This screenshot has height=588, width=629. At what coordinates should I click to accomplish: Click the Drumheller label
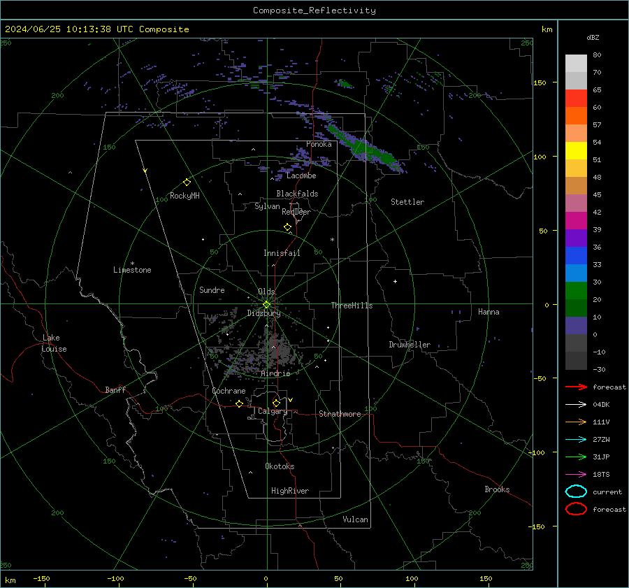click(410, 345)
